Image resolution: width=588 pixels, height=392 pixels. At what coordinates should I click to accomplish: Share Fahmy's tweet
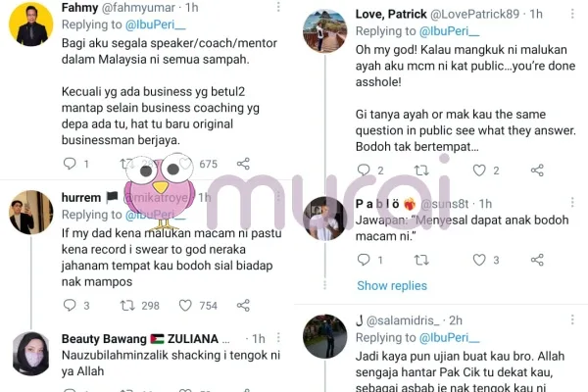[x=243, y=164]
